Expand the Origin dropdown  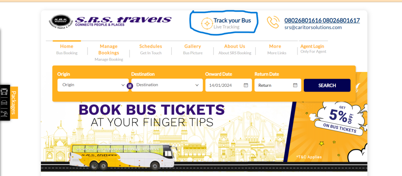[x=93, y=85]
